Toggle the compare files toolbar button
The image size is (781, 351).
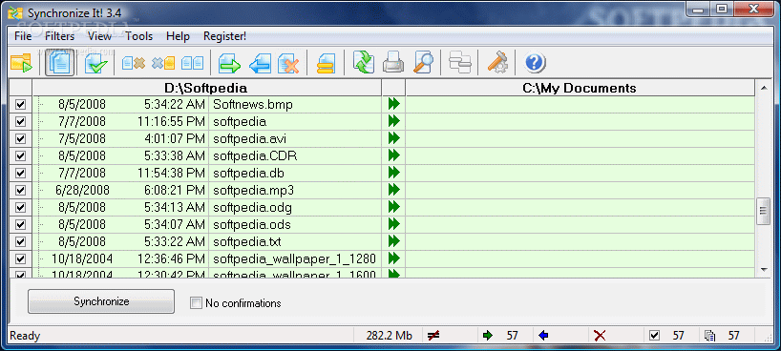[60, 63]
